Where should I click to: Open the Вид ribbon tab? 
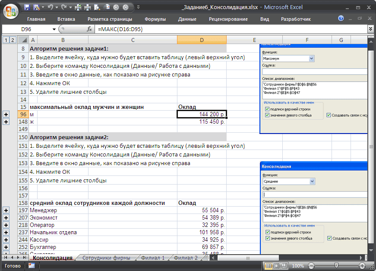pos(265,19)
